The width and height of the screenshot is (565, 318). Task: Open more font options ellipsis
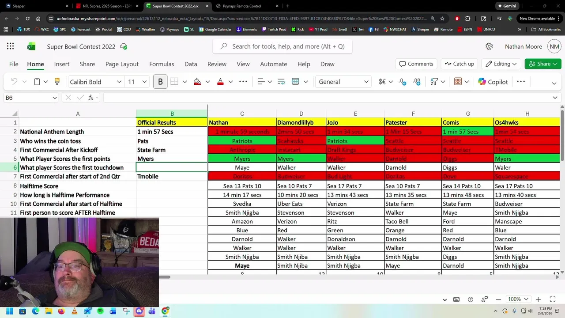(243, 82)
